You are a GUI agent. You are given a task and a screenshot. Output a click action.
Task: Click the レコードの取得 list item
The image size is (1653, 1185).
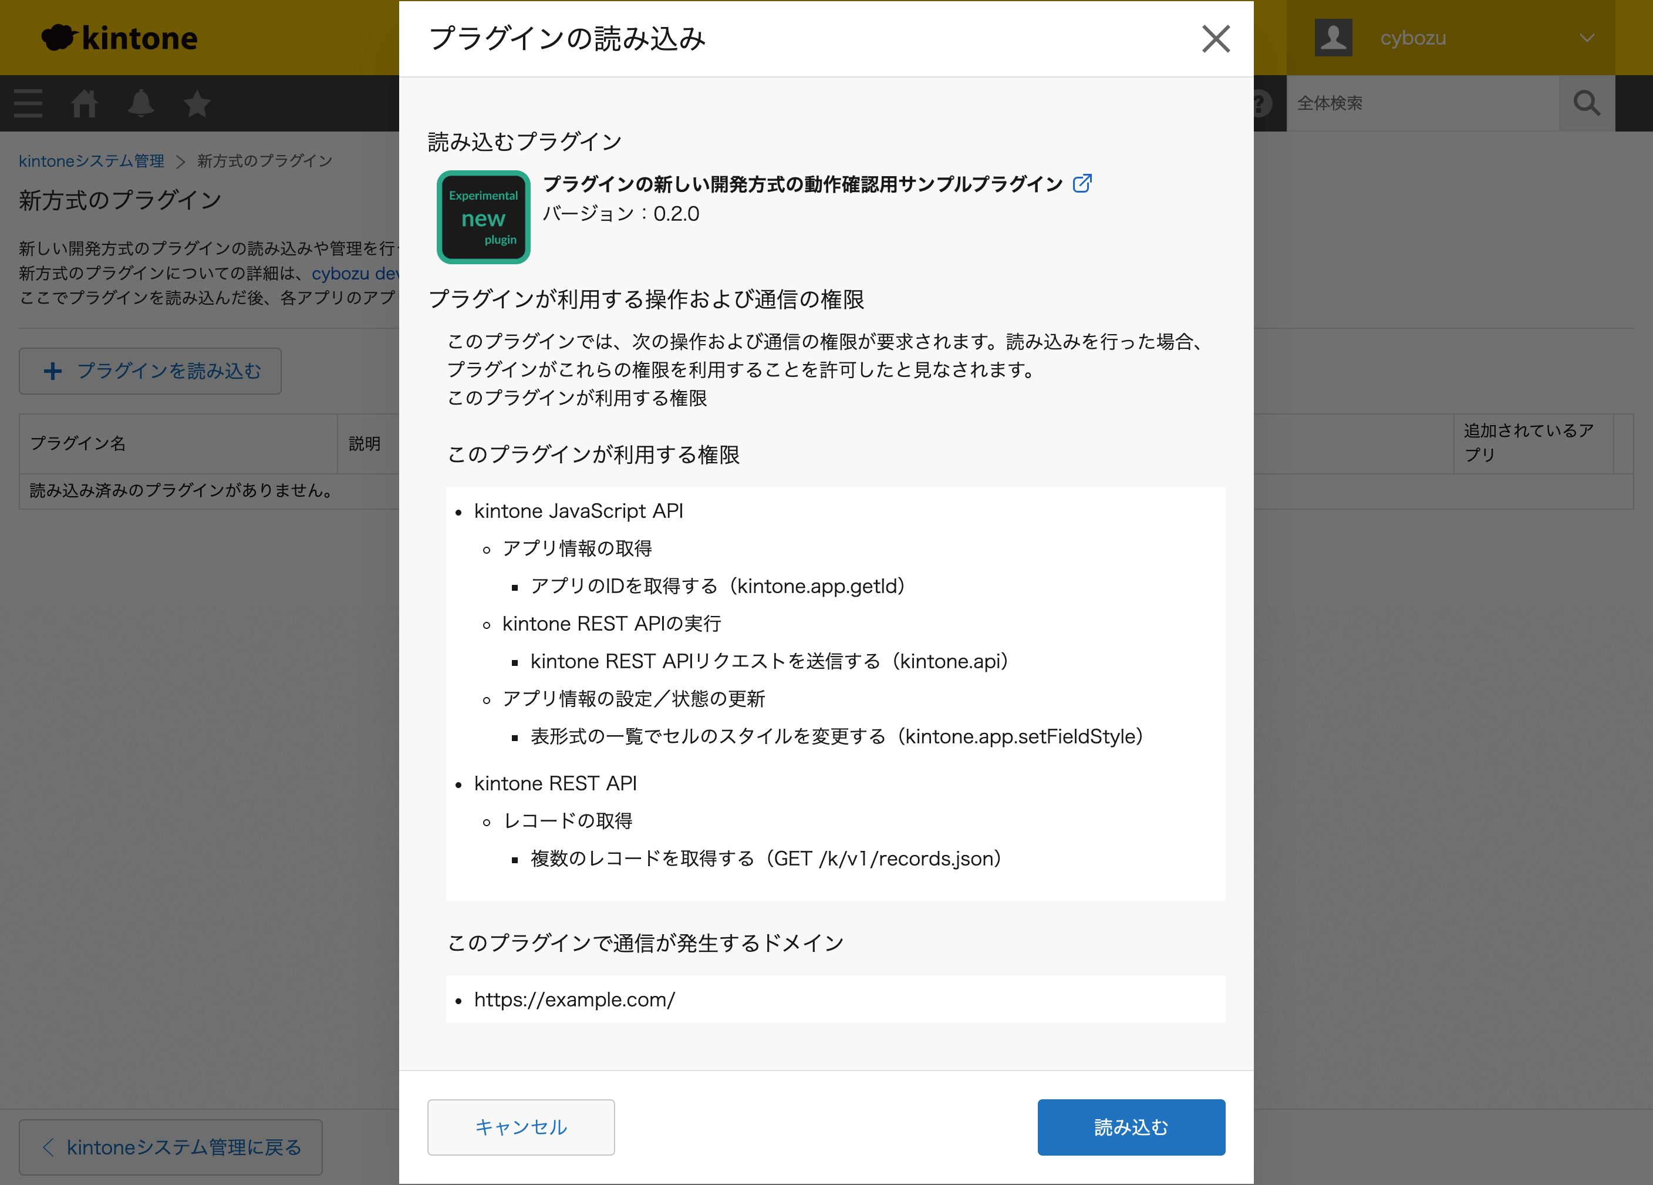[x=568, y=821]
